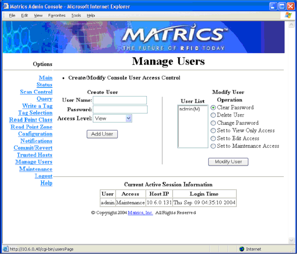The width and height of the screenshot is (297, 254).
Task: Open the Tag Selection link
Action: [35, 113]
